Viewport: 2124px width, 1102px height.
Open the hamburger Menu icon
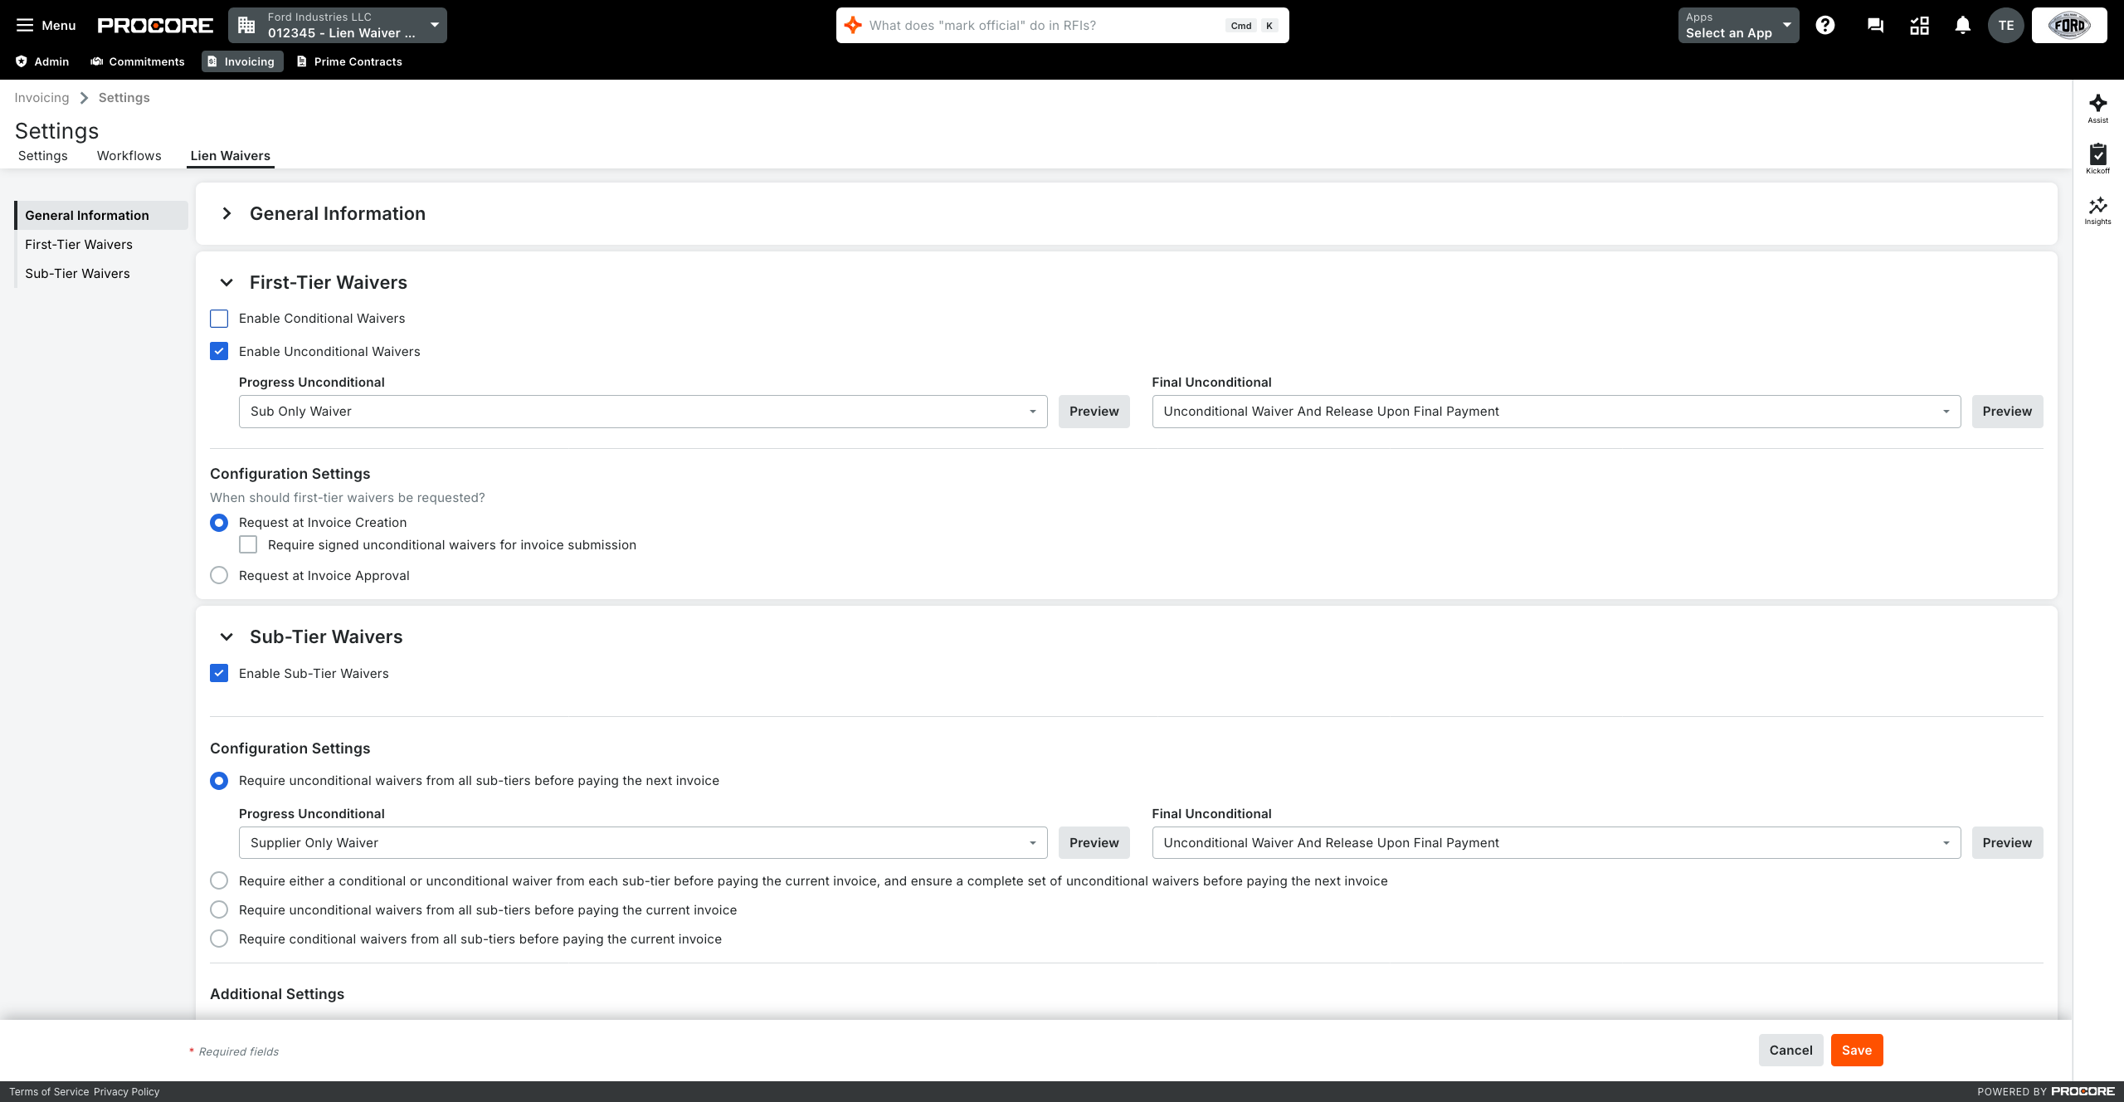[x=26, y=26]
